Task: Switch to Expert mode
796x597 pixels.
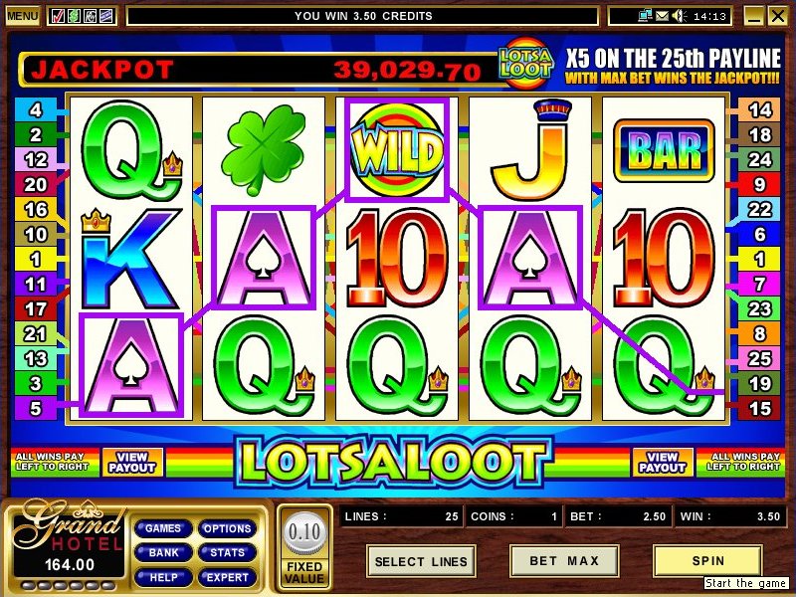Action: coord(227,578)
